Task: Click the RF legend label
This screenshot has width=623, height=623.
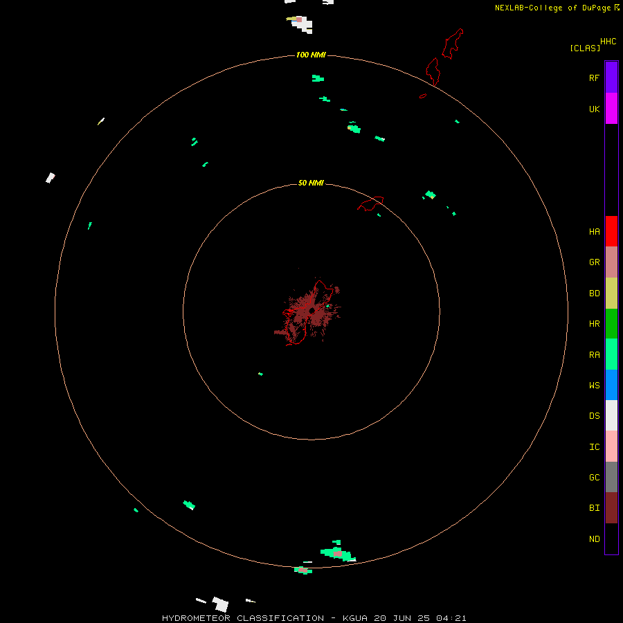Action: tap(594, 78)
